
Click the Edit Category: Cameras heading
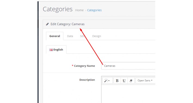67,24
